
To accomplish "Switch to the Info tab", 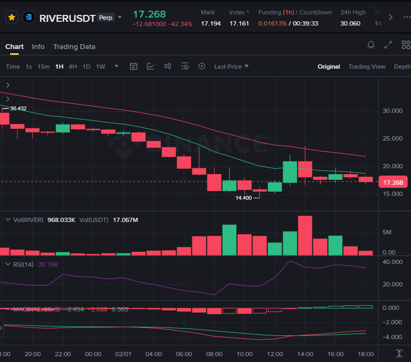I will (38, 47).
